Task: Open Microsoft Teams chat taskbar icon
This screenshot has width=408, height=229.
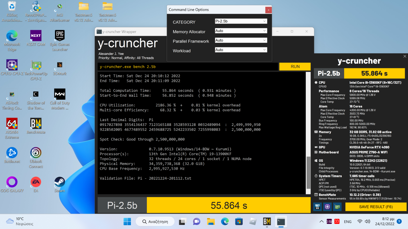Action: tap(197, 222)
